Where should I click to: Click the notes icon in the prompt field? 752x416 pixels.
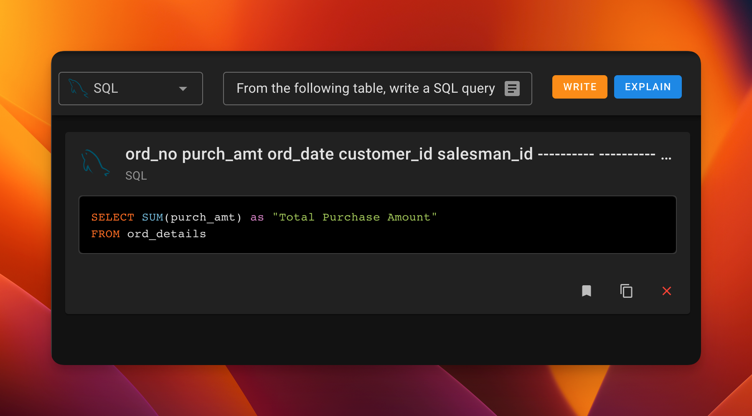(512, 89)
